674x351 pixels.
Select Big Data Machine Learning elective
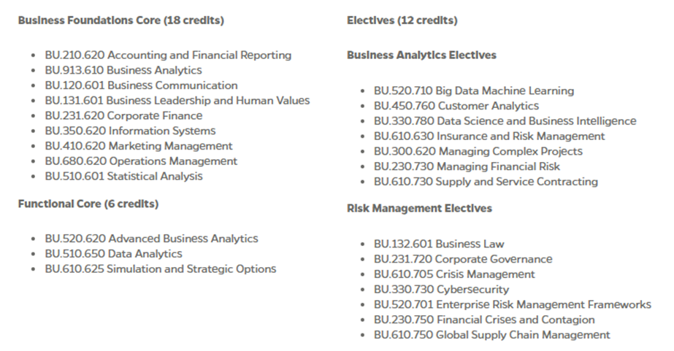pyautogui.click(x=474, y=91)
